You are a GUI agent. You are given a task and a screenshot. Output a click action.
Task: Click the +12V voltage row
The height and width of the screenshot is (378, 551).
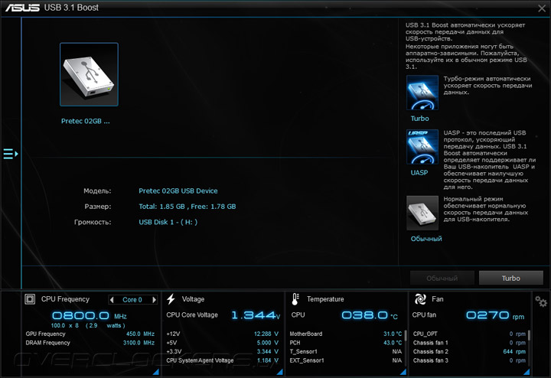[223, 334]
